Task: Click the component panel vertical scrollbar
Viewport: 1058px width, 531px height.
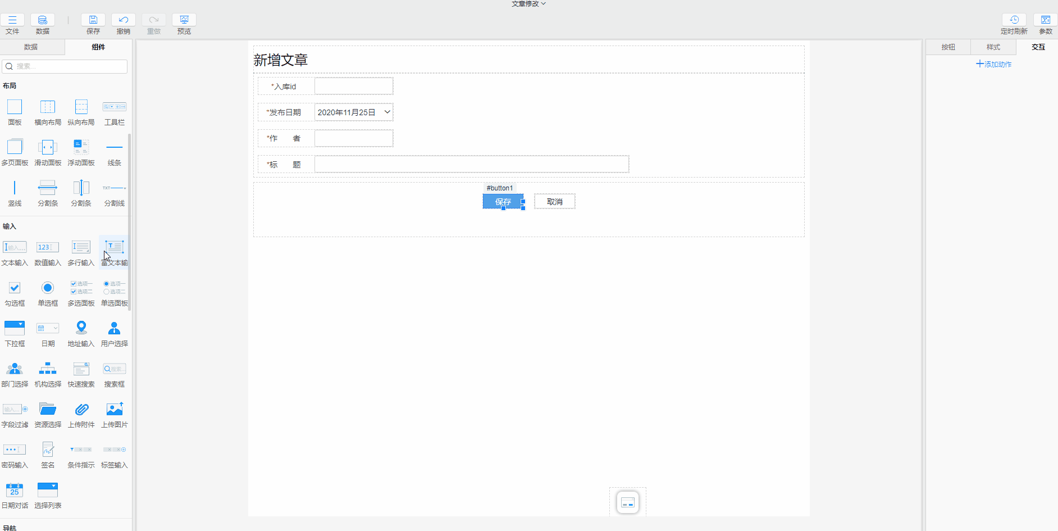Action: (130, 225)
